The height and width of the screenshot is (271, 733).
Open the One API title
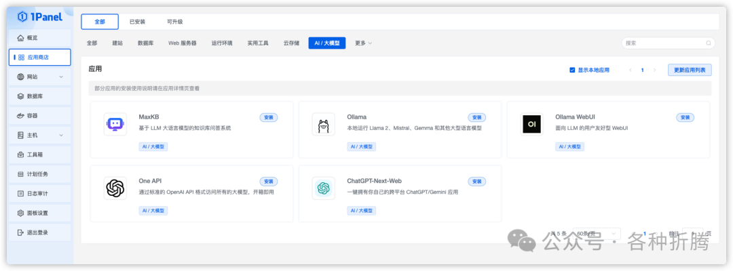[150, 180]
